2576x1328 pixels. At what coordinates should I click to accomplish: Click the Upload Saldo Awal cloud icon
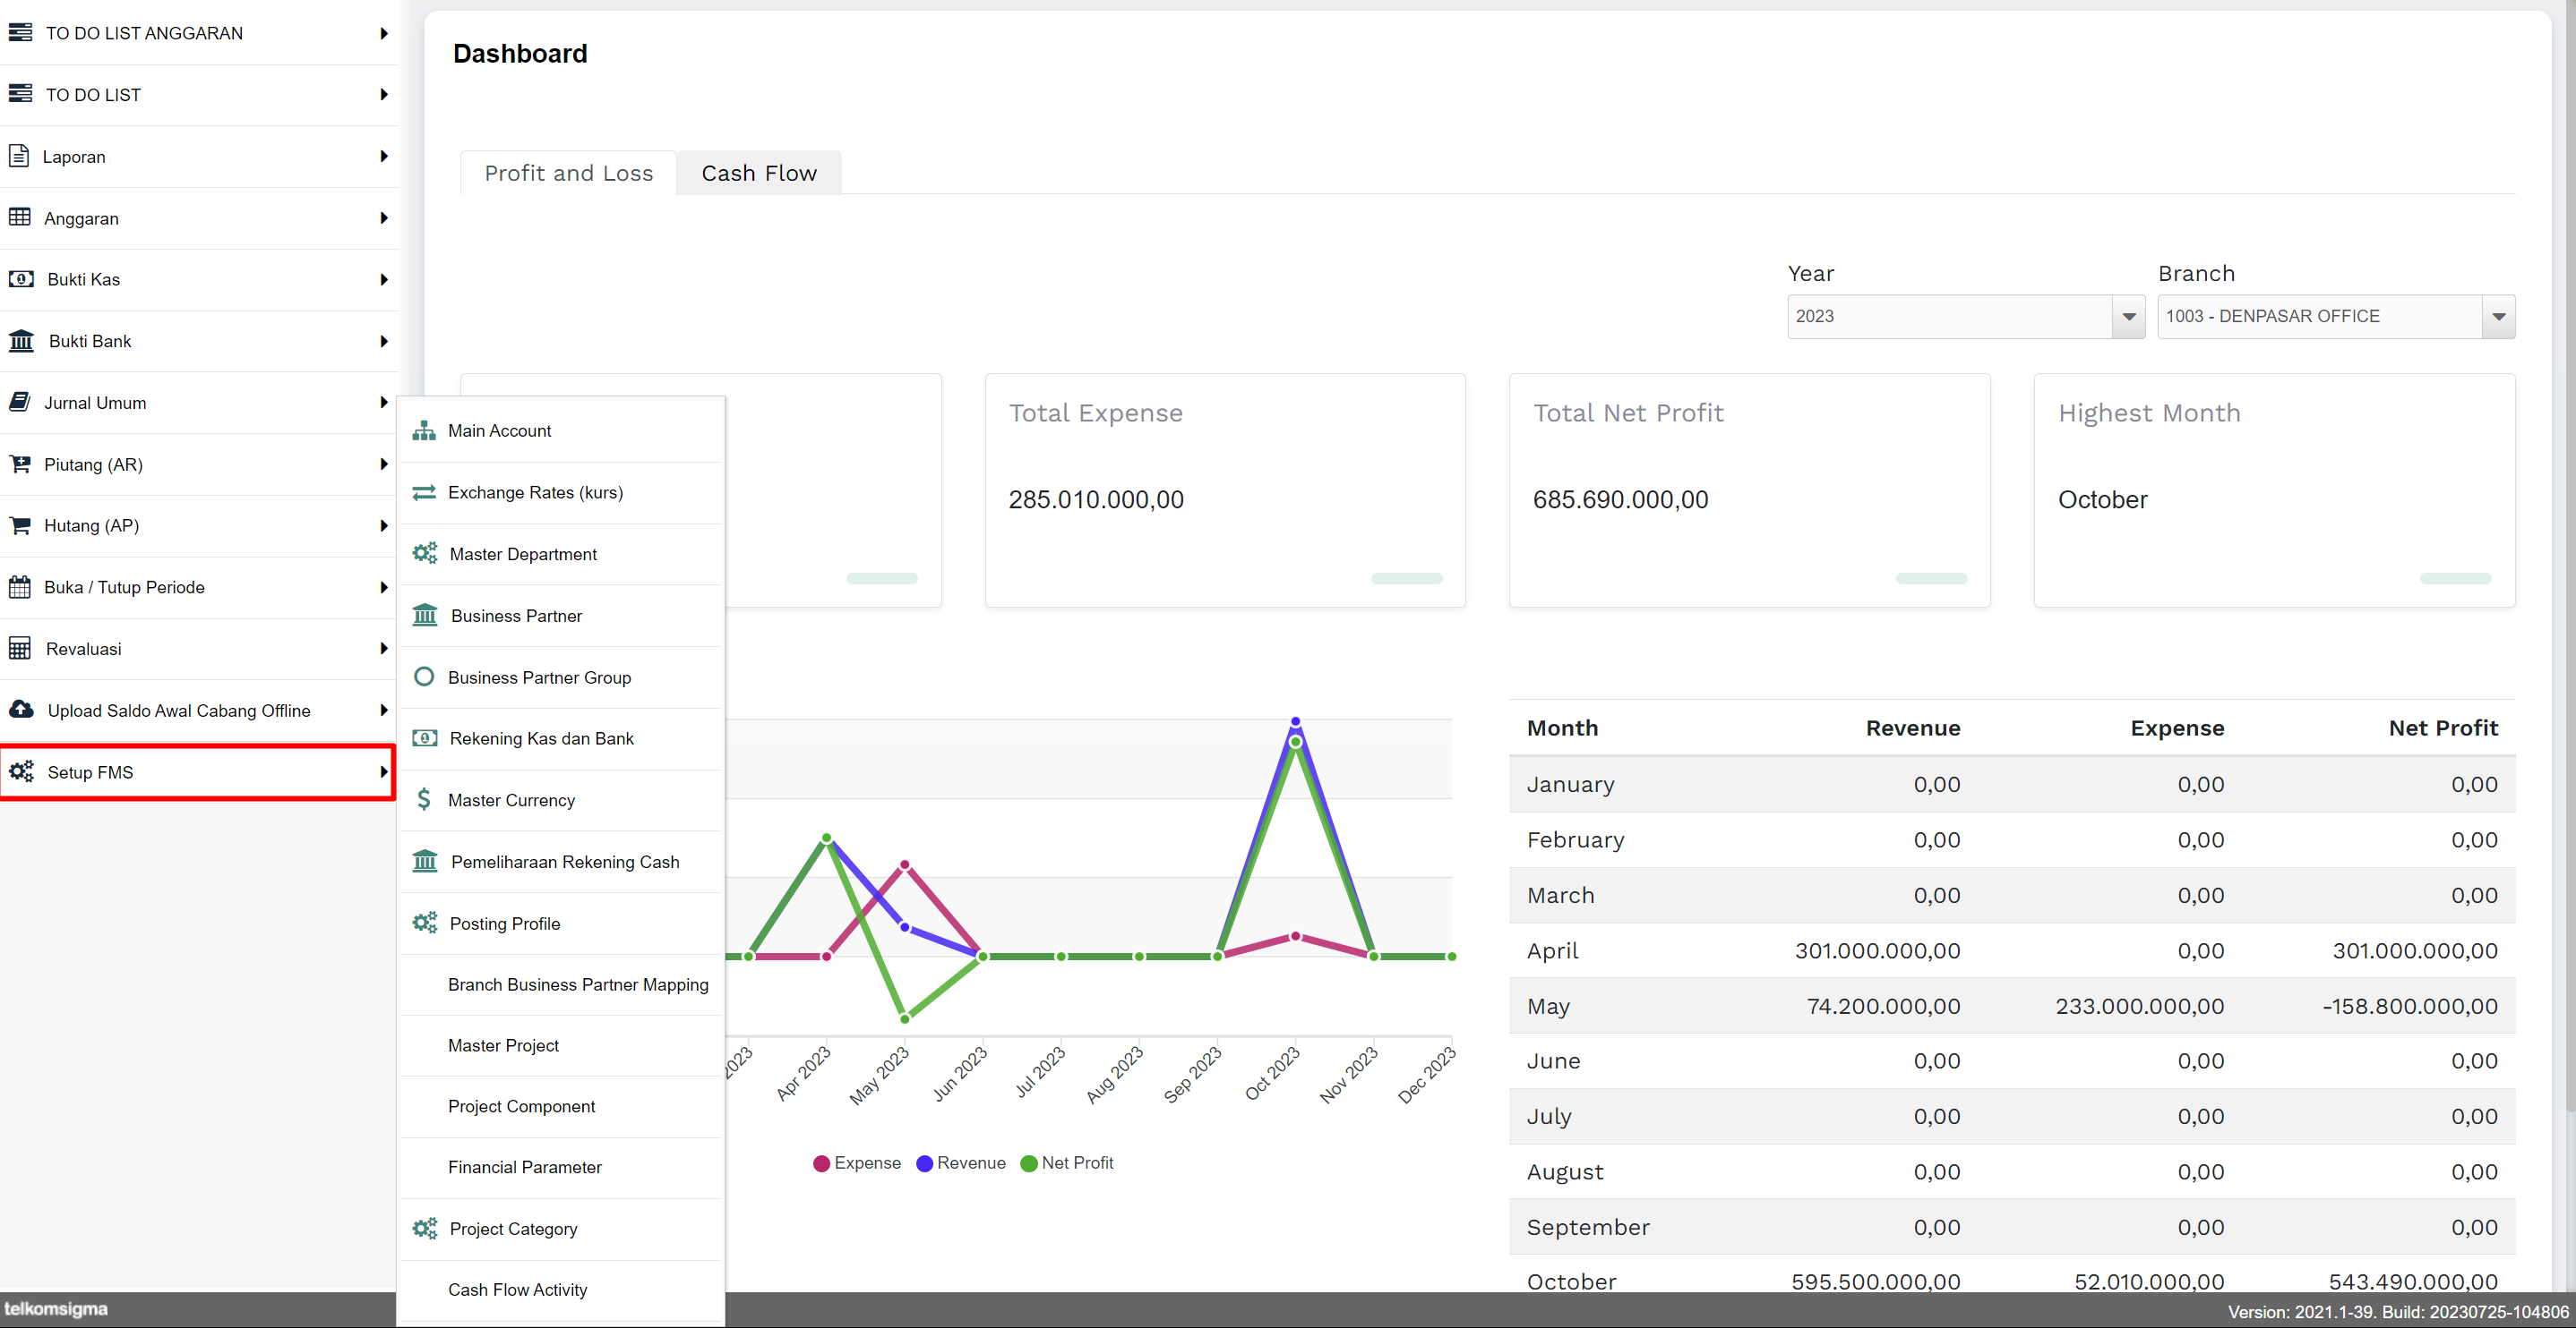pos(21,710)
